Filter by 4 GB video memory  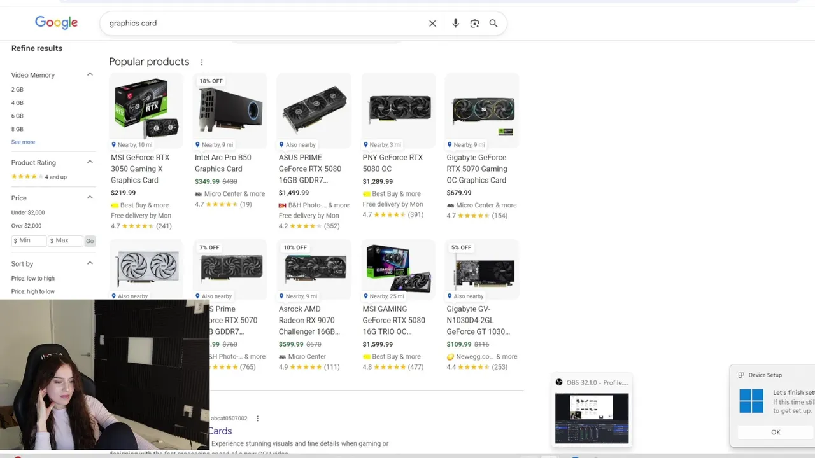point(17,103)
